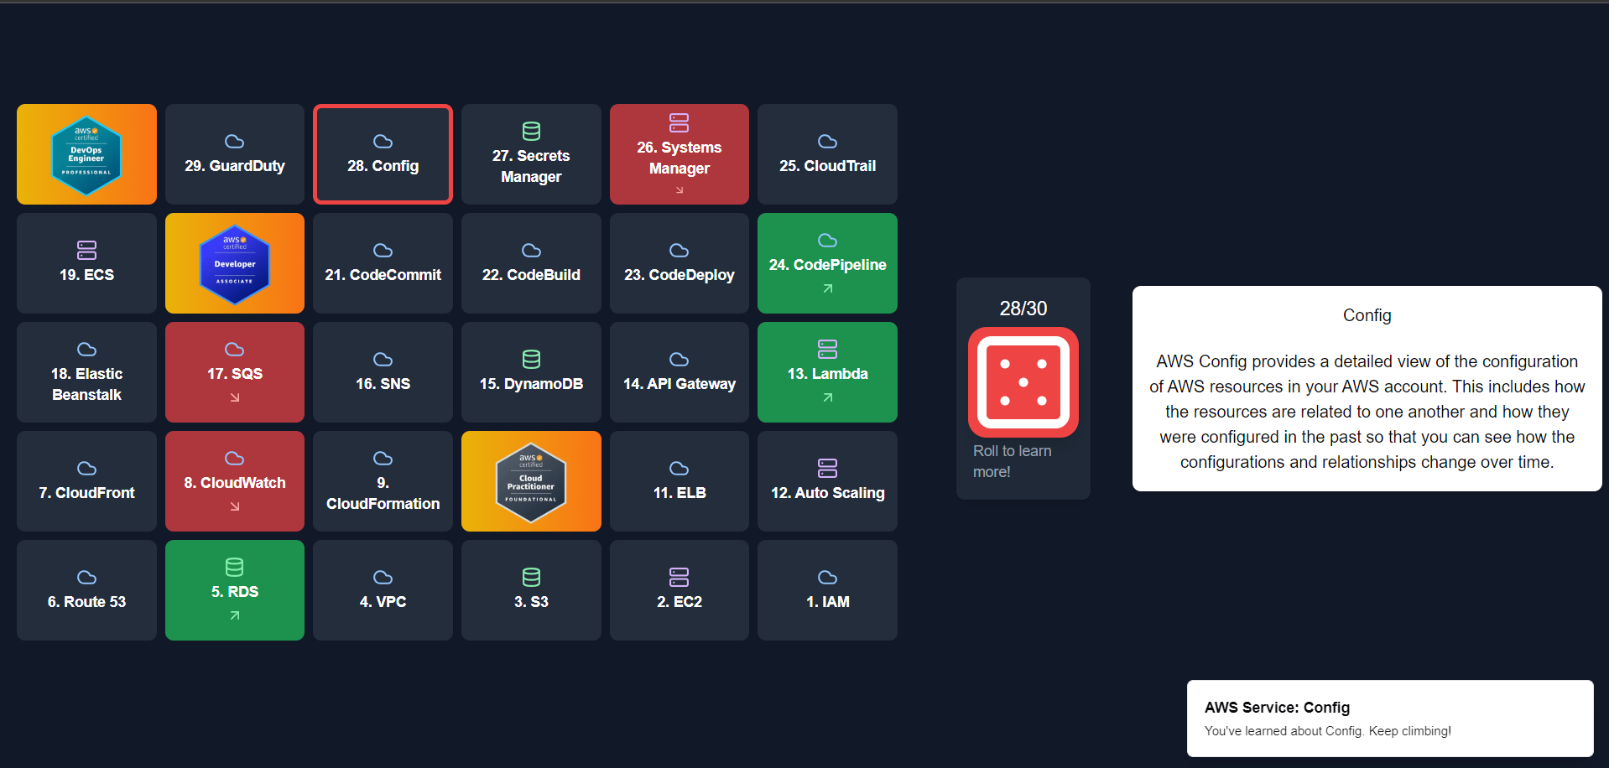Click the DevOps Engineer Professional badge
The height and width of the screenshot is (768, 1609).
86,155
